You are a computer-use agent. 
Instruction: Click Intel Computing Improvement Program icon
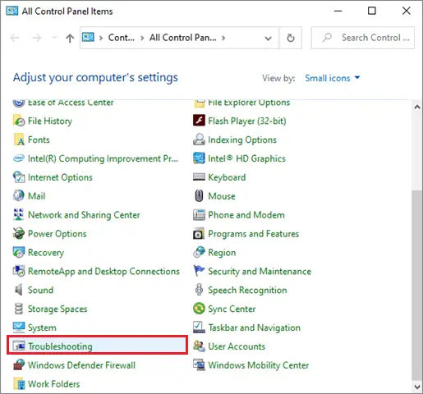pyautogui.click(x=19, y=158)
